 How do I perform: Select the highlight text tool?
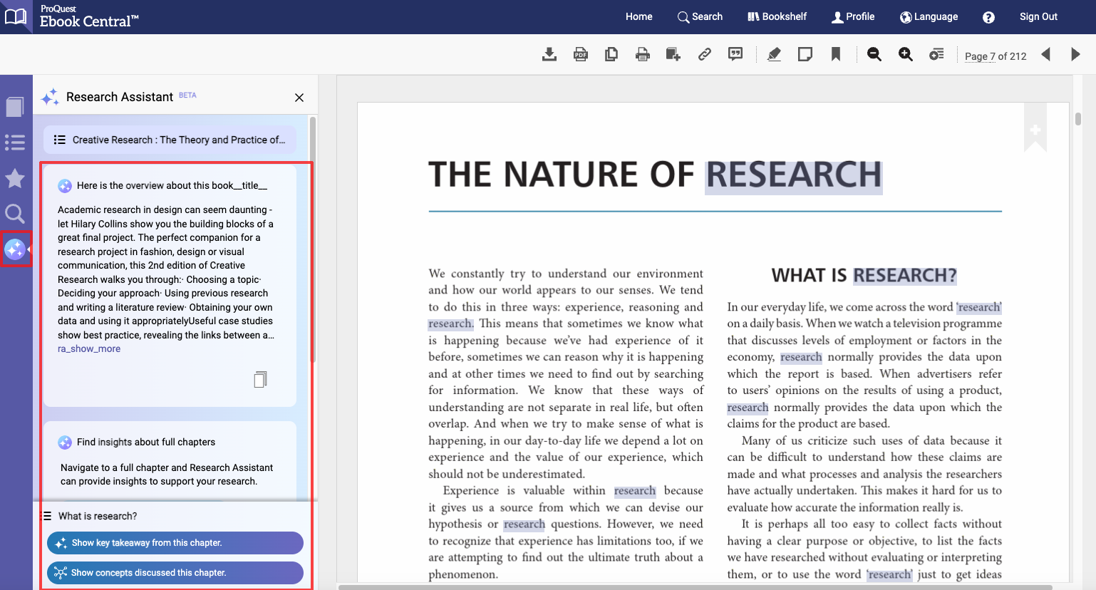774,55
